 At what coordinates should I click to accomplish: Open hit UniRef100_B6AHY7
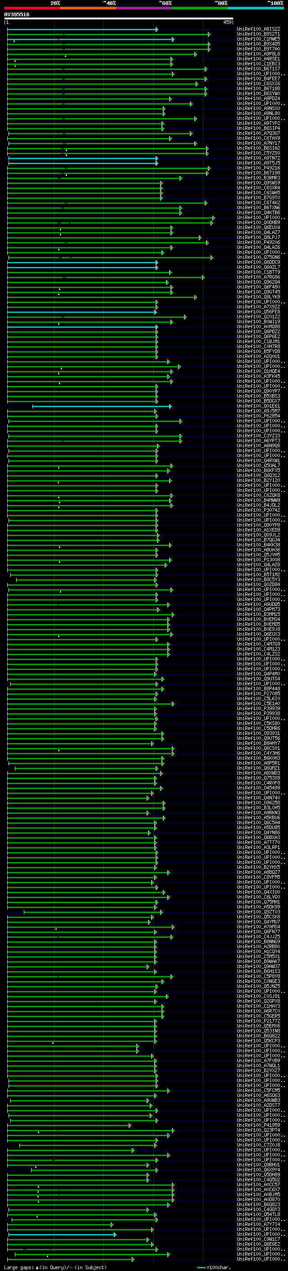(x=258, y=744)
